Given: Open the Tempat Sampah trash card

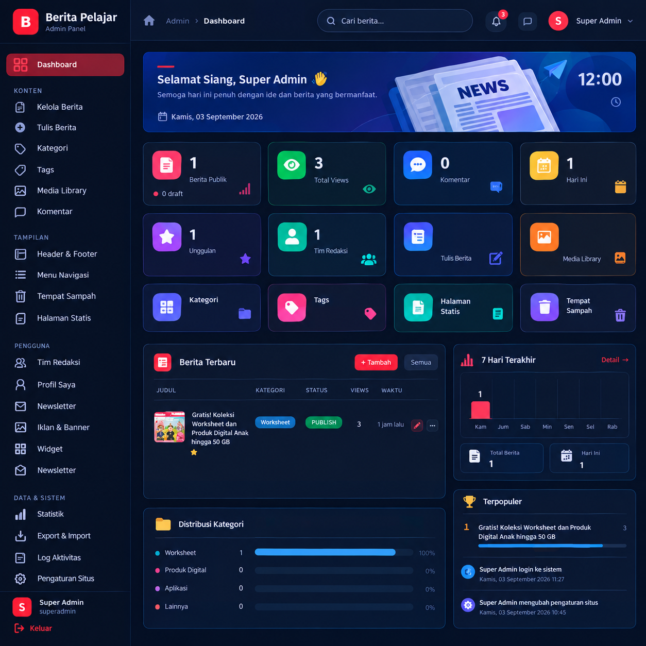Looking at the screenshot, I should [x=578, y=308].
